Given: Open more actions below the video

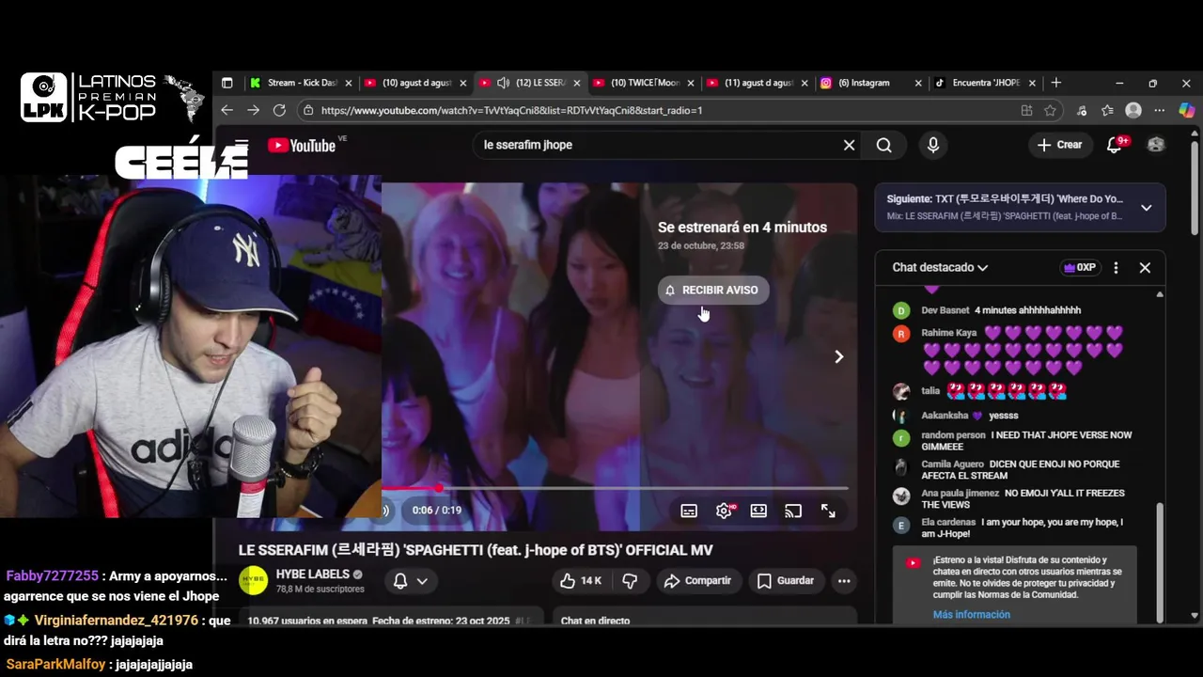Looking at the screenshot, I should [844, 580].
